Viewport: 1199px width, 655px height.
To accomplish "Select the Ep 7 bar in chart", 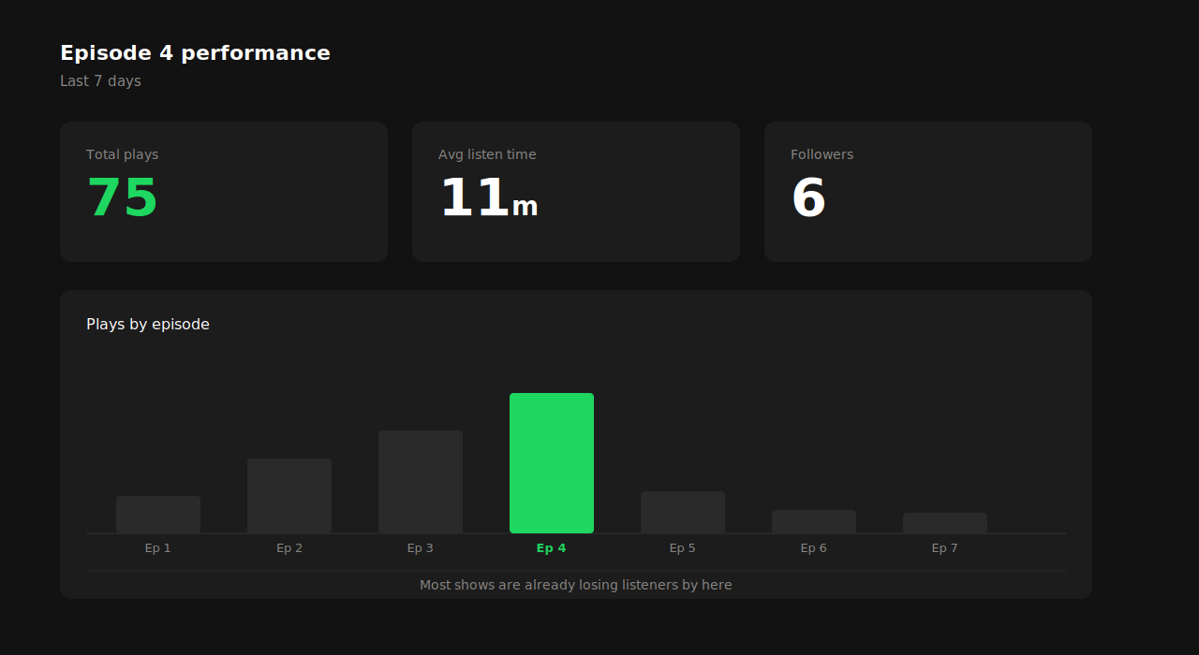I will (x=945, y=523).
